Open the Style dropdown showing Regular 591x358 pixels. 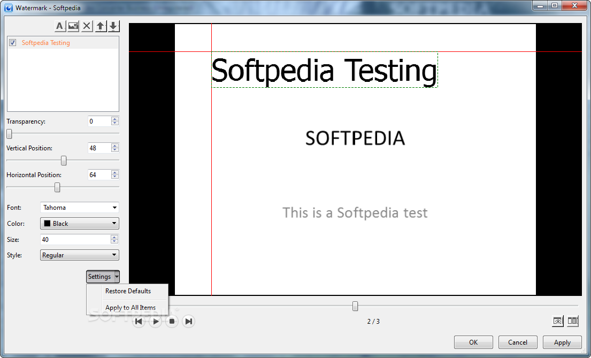[80, 255]
